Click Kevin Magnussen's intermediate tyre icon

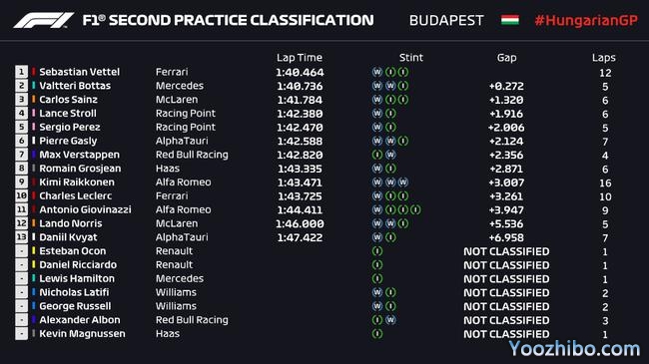click(x=377, y=333)
